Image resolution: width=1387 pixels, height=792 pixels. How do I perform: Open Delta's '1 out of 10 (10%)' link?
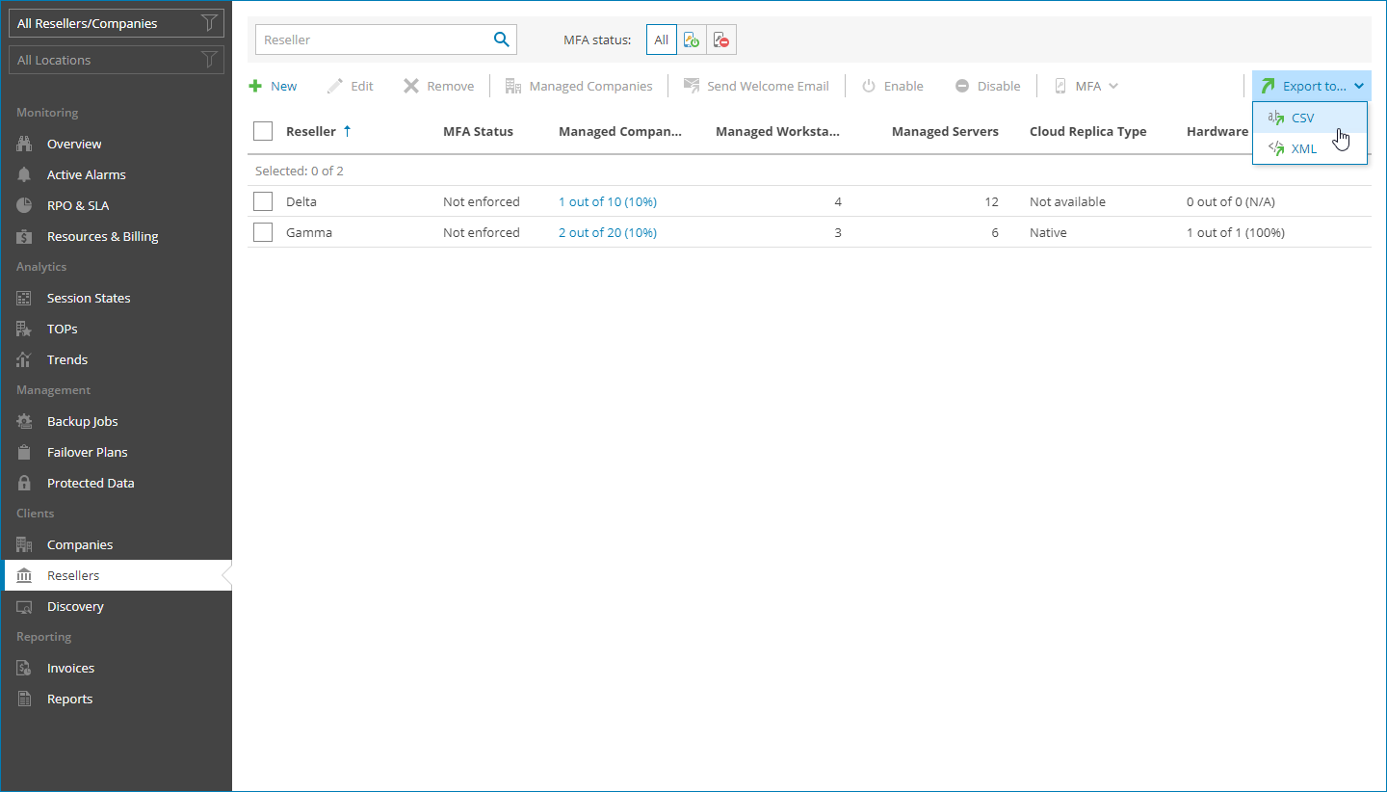(608, 201)
